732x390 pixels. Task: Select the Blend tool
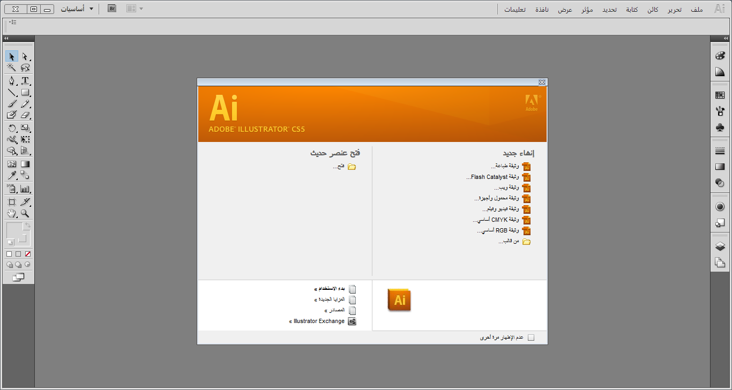click(25, 175)
